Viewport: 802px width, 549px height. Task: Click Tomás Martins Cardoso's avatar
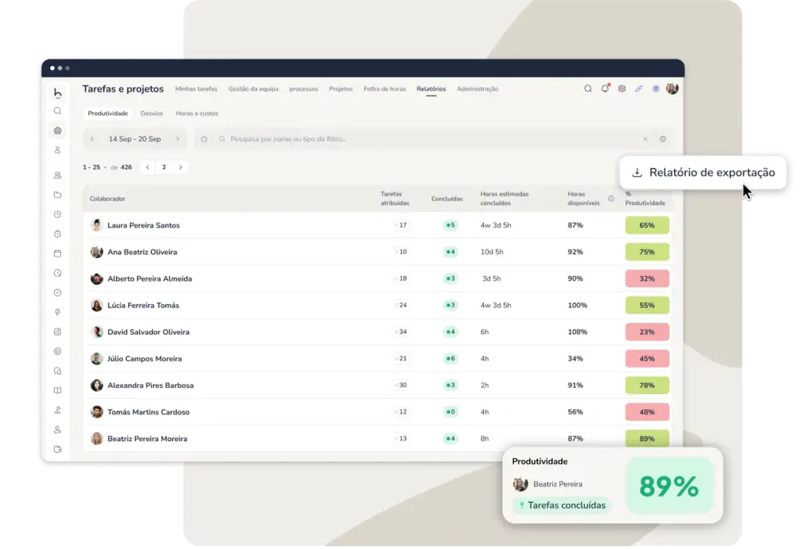coord(96,411)
